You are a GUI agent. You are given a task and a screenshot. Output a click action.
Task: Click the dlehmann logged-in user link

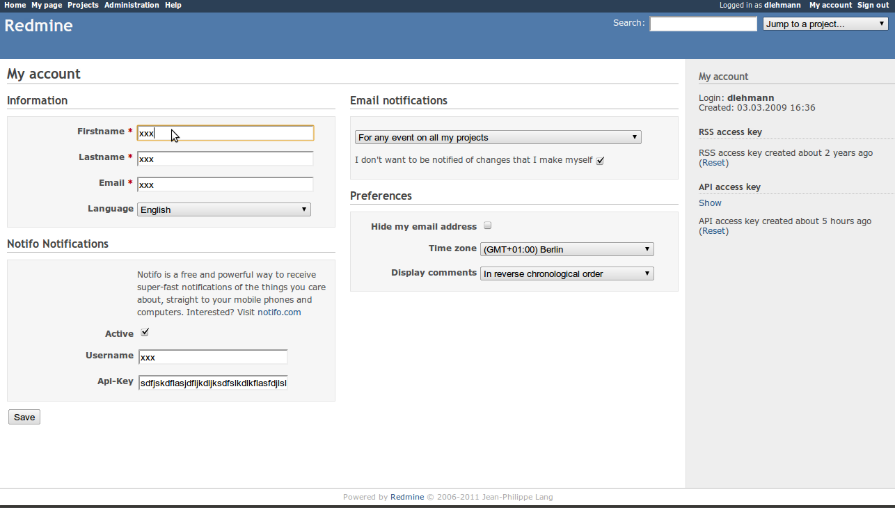782,5
